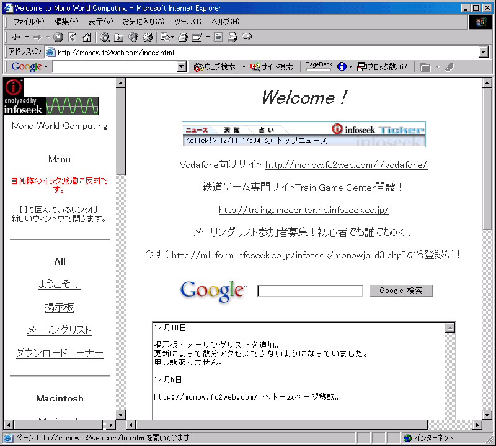Open the Google toolbar search history dropdown
Screen dimensions: 496x446
tap(181, 67)
